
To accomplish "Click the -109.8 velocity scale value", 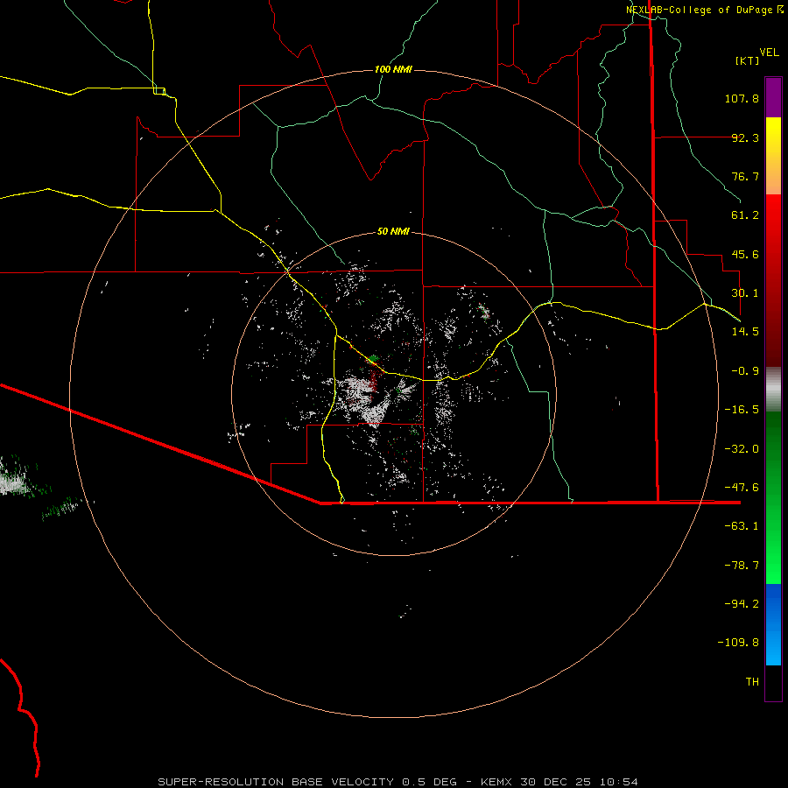I will click(x=738, y=643).
